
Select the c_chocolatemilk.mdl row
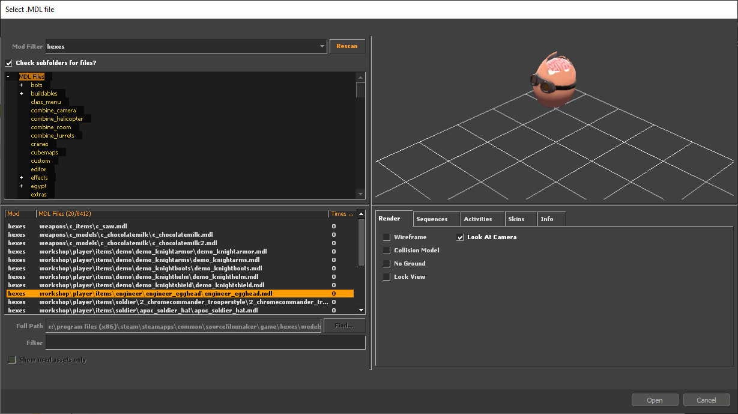tap(180, 235)
